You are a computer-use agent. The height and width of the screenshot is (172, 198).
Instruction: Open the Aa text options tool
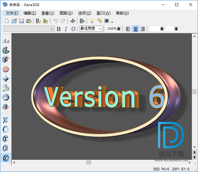coord(6,41)
